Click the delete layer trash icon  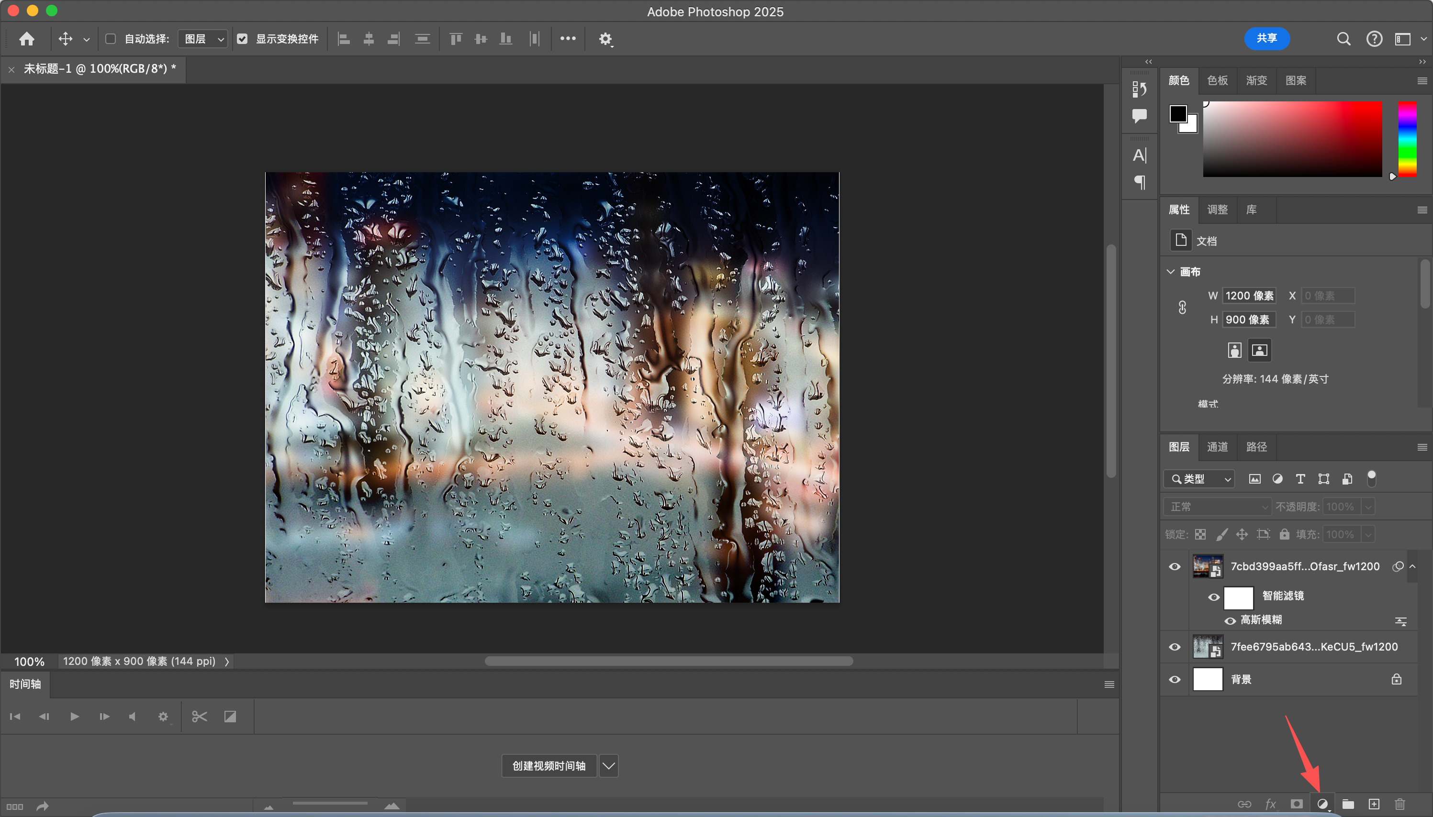(1400, 804)
